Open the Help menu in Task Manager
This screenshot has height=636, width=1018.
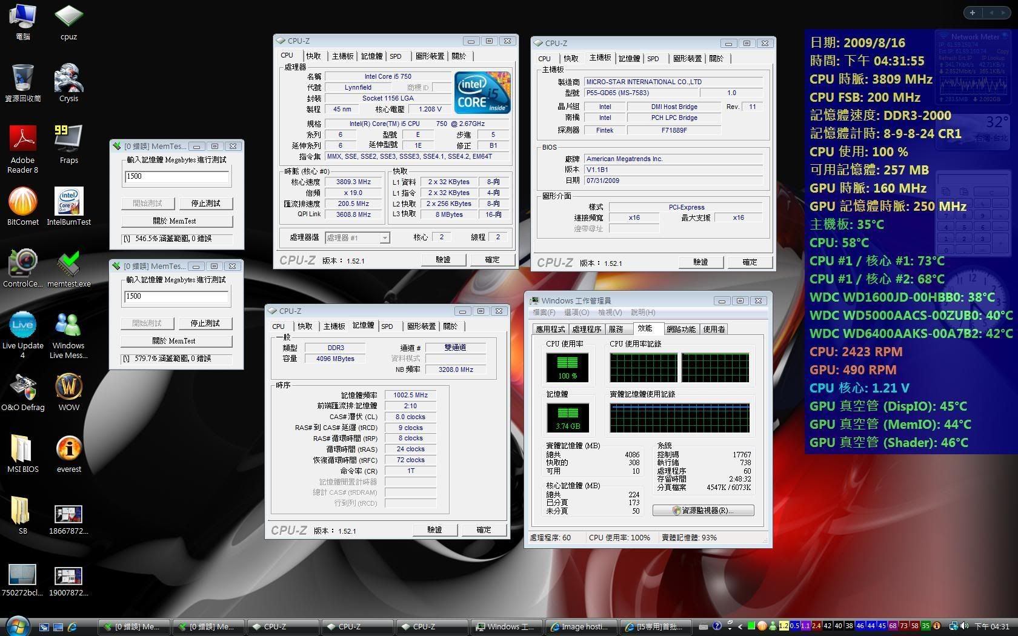click(x=643, y=313)
